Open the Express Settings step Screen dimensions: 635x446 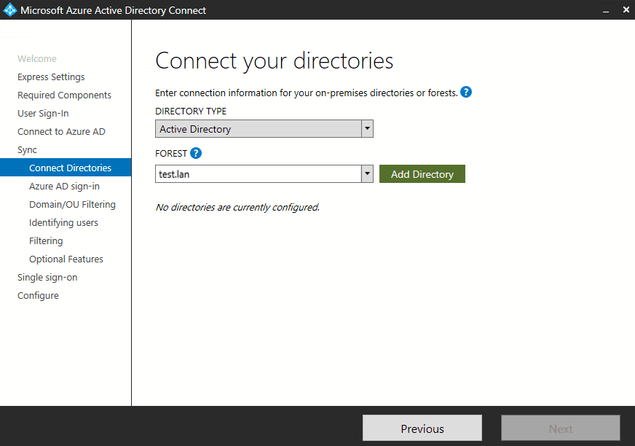[51, 77]
